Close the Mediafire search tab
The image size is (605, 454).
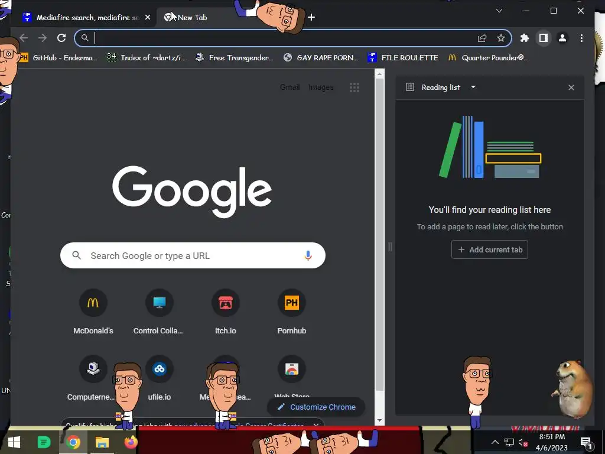coord(147,17)
